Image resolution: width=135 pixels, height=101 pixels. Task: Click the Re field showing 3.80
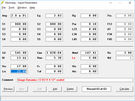(124, 53)
